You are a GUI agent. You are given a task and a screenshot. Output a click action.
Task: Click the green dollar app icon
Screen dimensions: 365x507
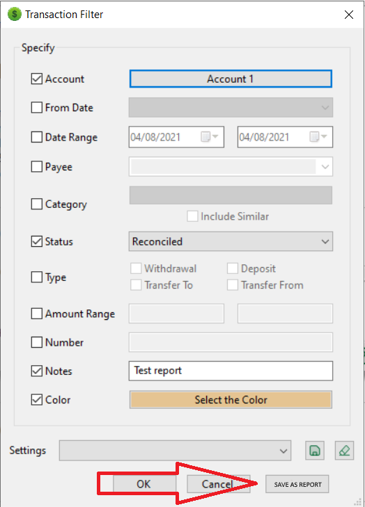pyautogui.click(x=14, y=14)
